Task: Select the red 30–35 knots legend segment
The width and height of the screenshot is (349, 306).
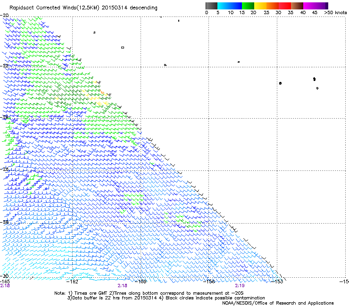Action: (285, 6)
